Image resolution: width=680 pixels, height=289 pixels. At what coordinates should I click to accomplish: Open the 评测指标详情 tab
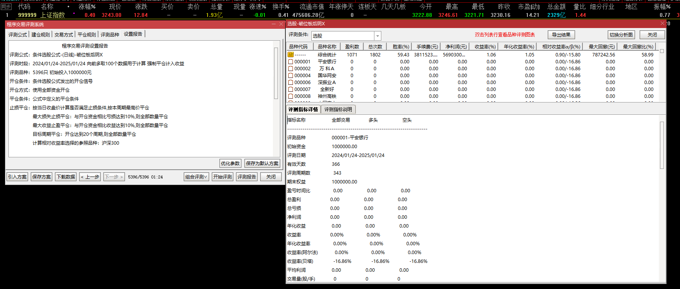coord(303,109)
